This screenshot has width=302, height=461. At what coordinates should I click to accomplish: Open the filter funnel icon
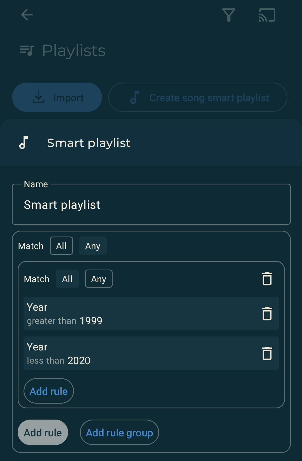(x=229, y=15)
